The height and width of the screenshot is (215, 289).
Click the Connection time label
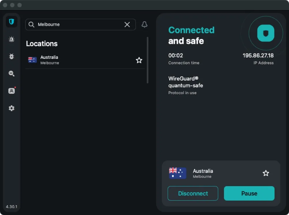(x=184, y=63)
